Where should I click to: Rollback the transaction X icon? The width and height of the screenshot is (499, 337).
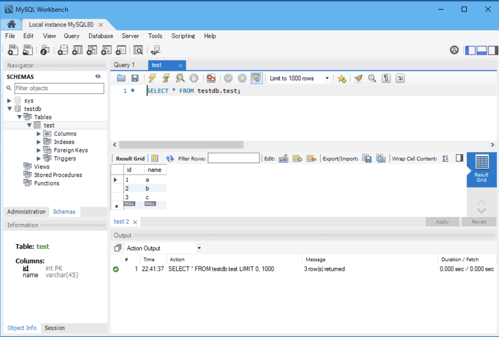pyautogui.click(x=242, y=78)
